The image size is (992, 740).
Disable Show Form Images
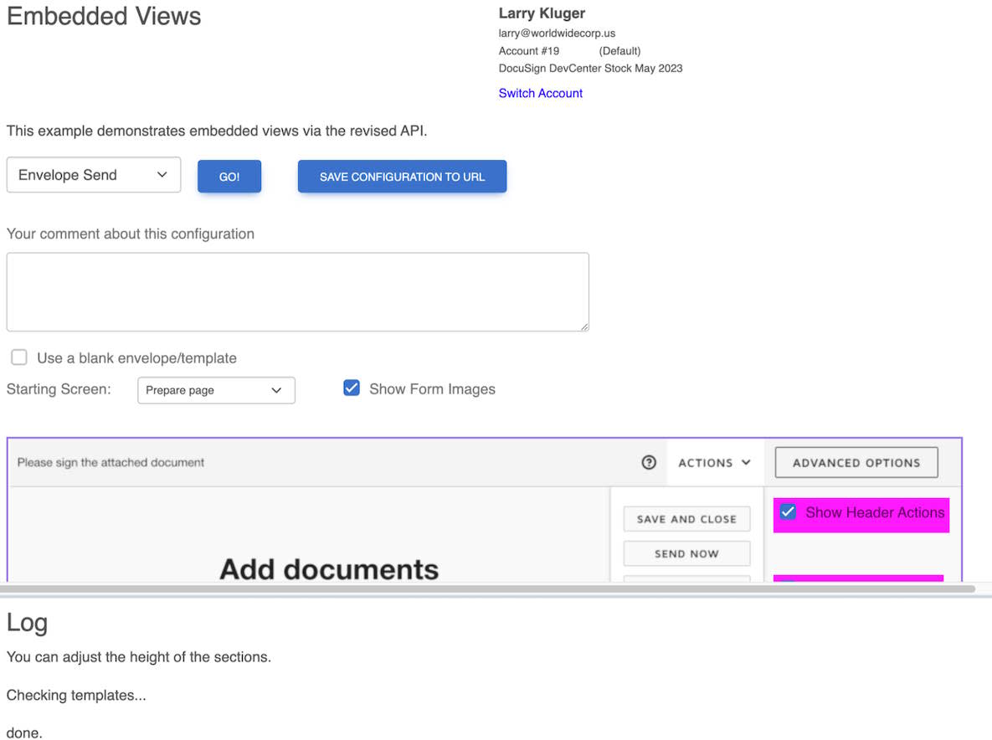[352, 388]
